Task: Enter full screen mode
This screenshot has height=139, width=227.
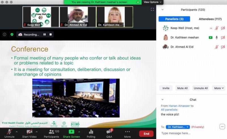Action: 152,9
